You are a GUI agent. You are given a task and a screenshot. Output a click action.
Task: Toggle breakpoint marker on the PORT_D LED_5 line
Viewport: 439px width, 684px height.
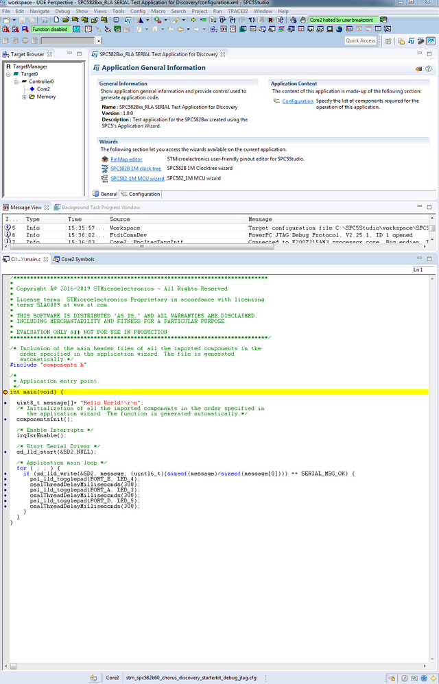pos(5,501)
